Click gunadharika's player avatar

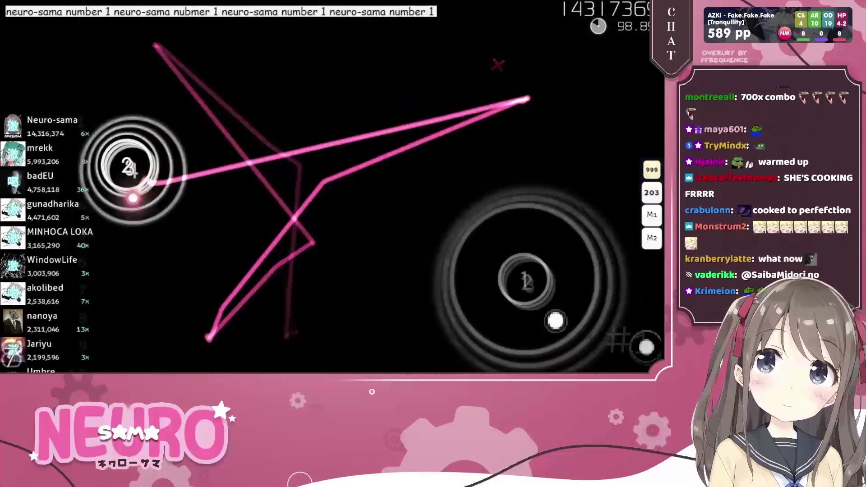click(13, 210)
